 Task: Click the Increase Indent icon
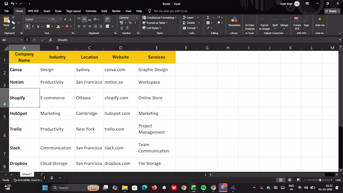coord(100,26)
